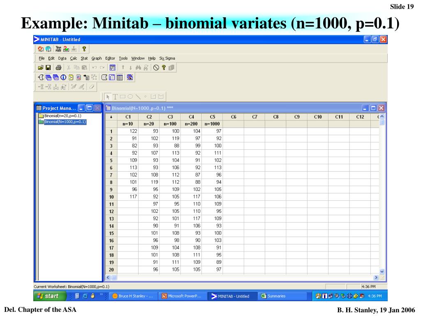421x316 pixels.
Task: Click the up arrow Previous Command icon
Action: pos(123,68)
